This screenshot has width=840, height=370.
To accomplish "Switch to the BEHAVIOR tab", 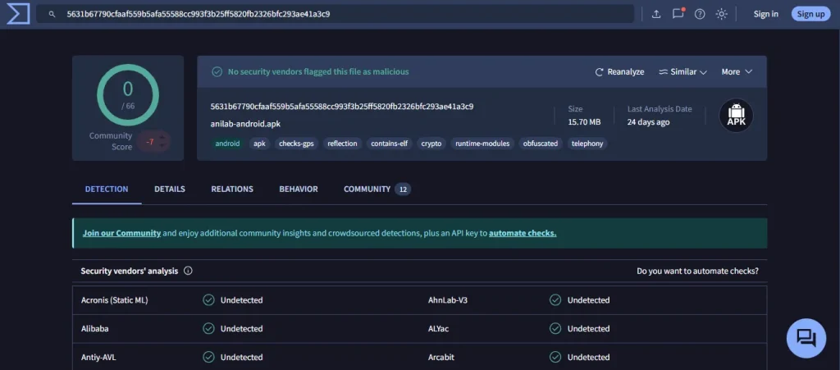I will 299,189.
